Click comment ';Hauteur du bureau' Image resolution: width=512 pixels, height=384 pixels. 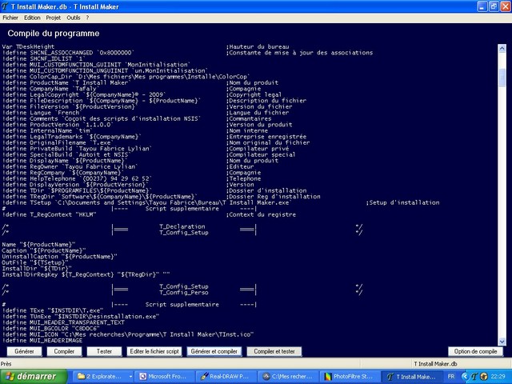[258, 46]
